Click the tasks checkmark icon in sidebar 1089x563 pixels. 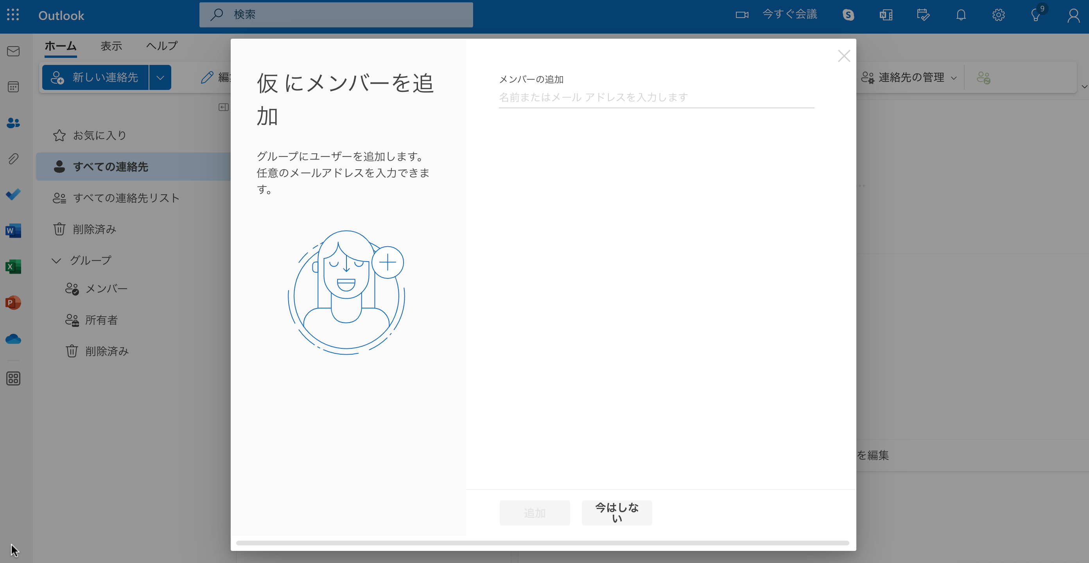pos(14,195)
